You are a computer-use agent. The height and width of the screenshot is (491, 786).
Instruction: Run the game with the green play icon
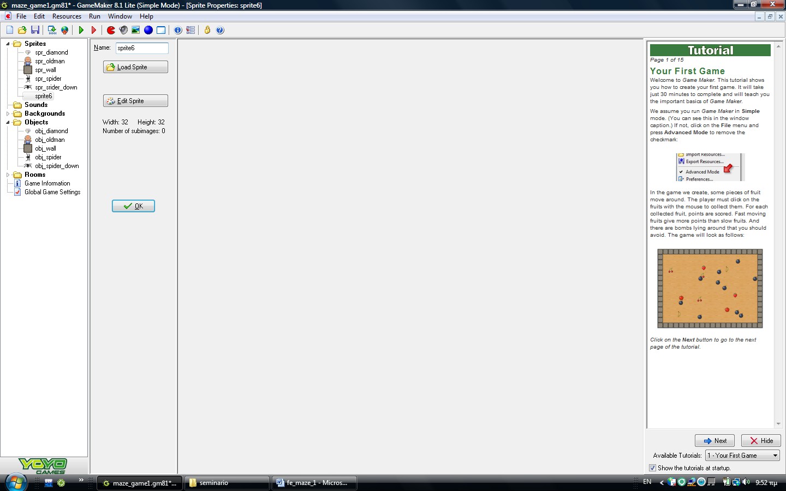point(81,30)
